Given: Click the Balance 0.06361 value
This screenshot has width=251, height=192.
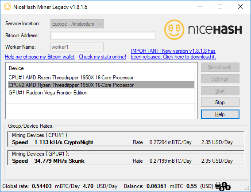Looking at the screenshot, I should coord(156,186).
